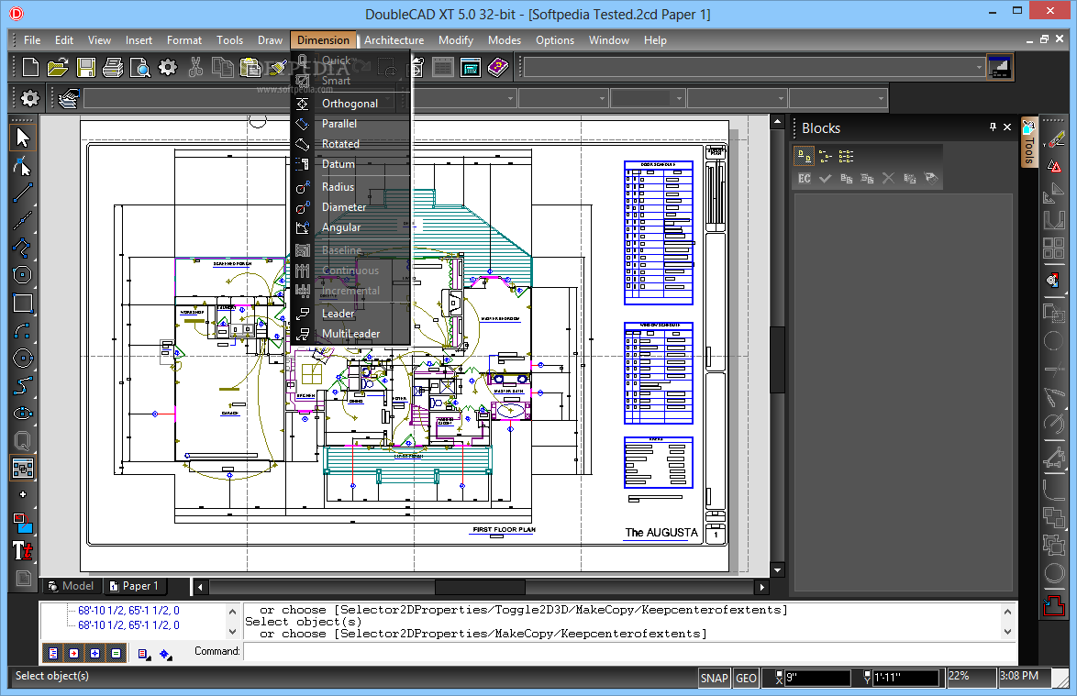Click the EC button in Blocks panel
This screenshot has height=696, width=1077.
pyautogui.click(x=805, y=179)
